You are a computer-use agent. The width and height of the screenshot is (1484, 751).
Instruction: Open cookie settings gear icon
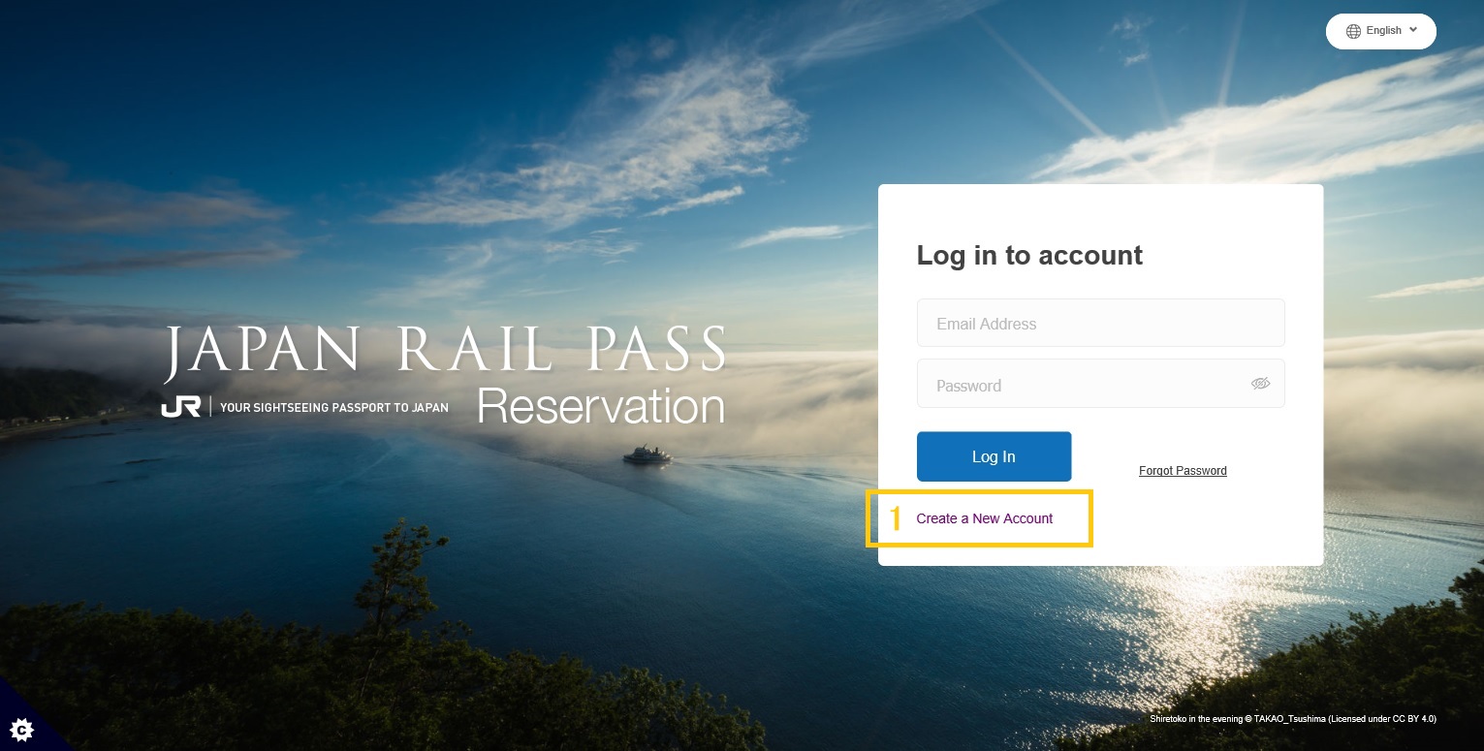[19, 730]
